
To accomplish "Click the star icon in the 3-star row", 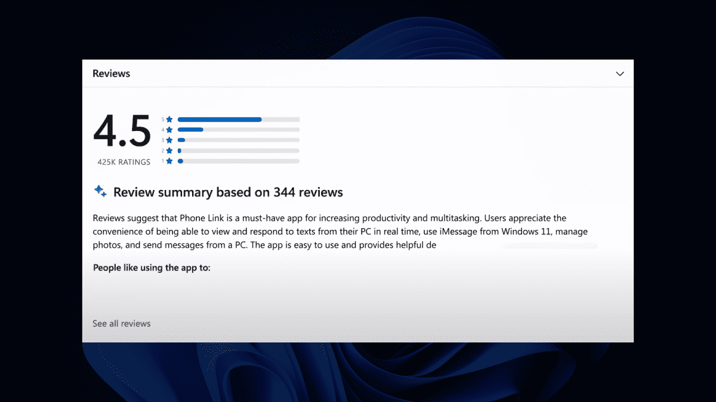I will 169,140.
